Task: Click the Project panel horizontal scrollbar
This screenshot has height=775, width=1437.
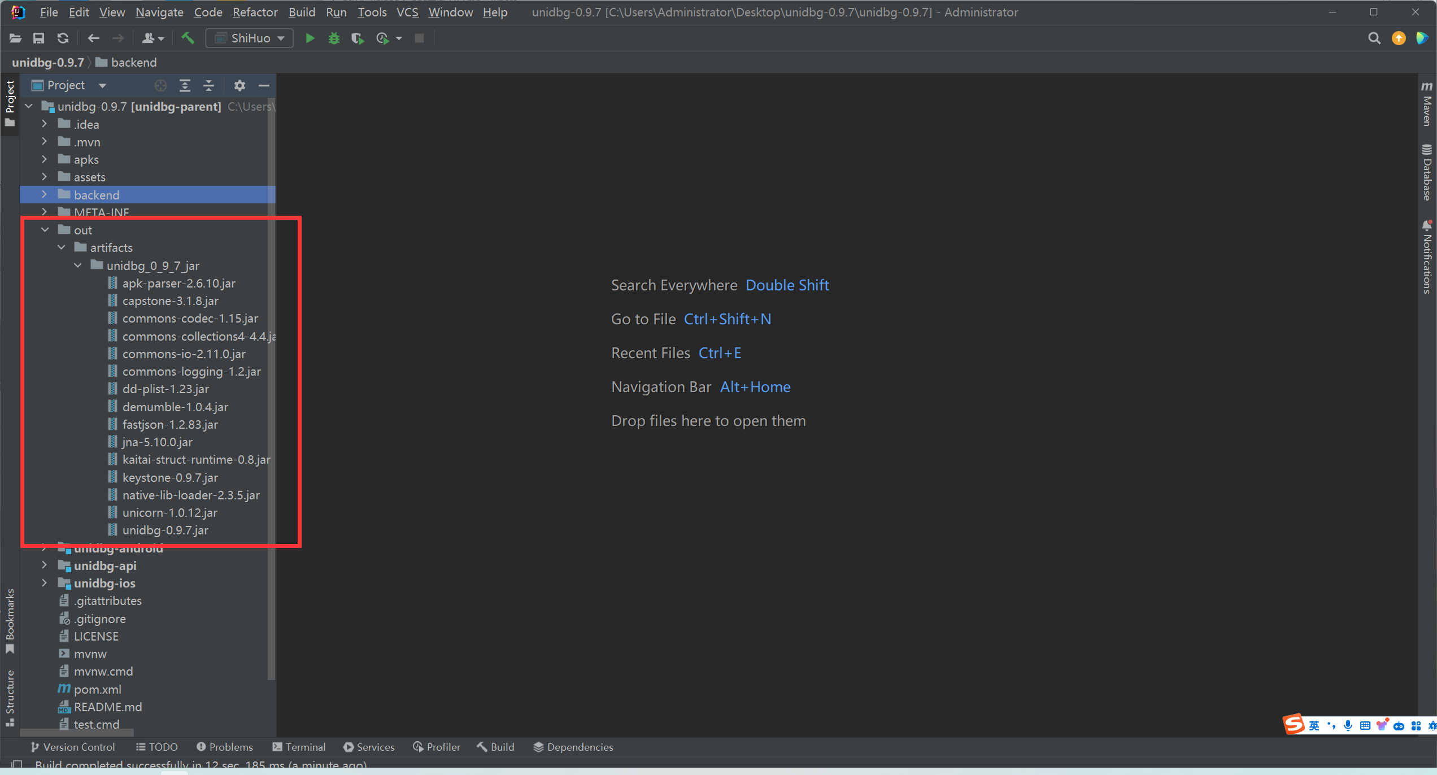Action: pos(78,732)
